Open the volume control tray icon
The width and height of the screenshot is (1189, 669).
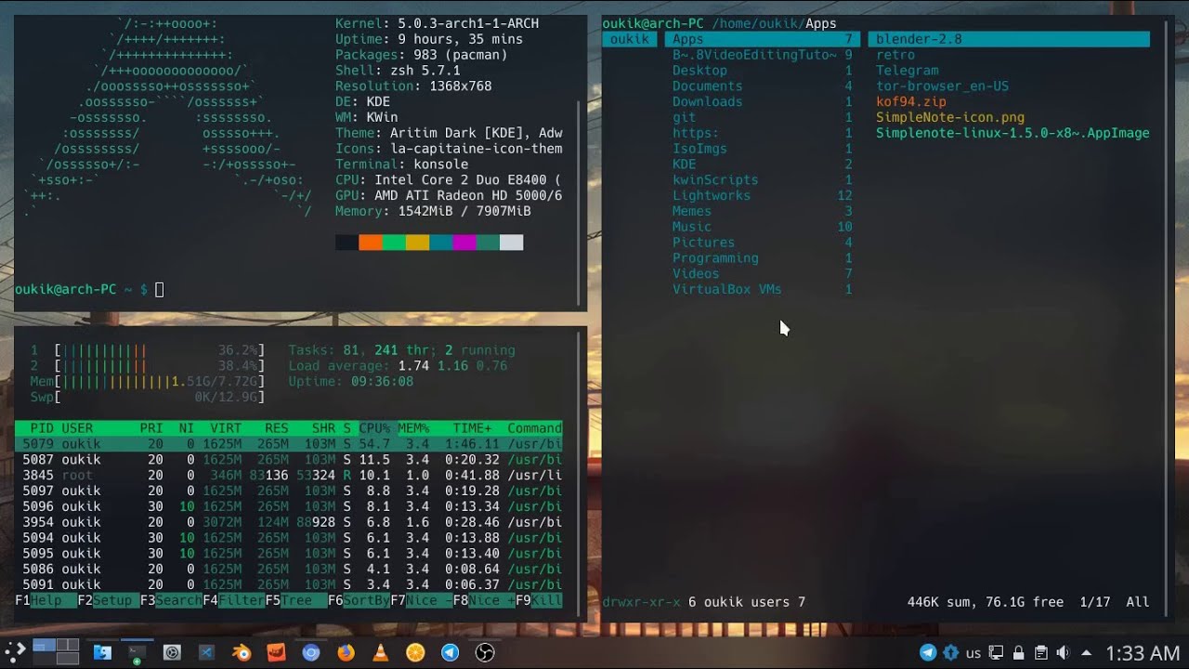coord(1063,652)
